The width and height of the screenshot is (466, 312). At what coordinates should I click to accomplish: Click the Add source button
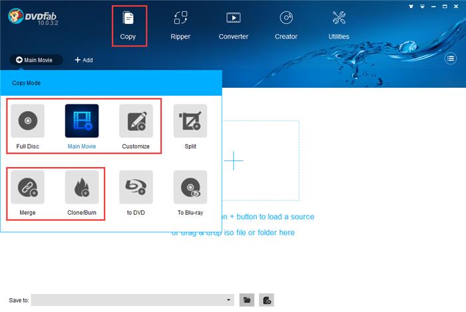click(84, 60)
